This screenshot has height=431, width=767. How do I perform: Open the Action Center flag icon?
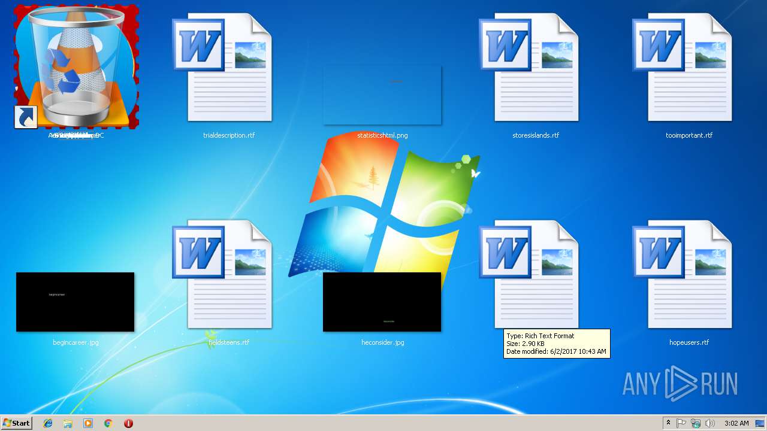coord(681,423)
